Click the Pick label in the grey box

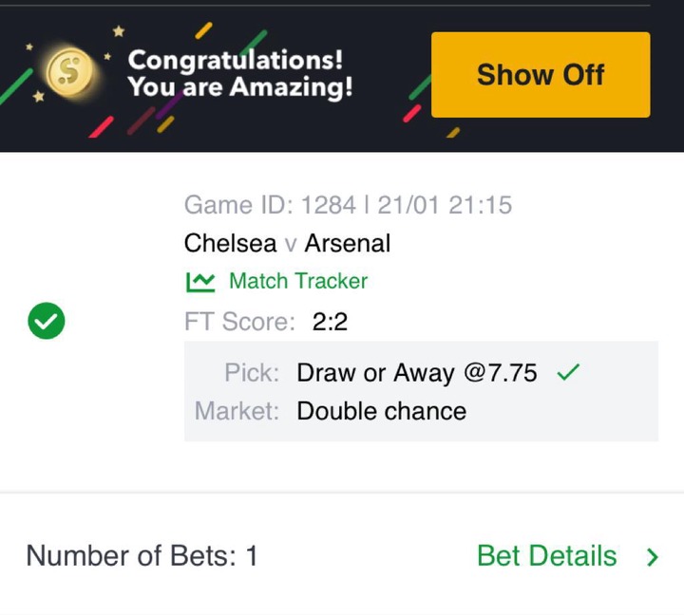pos(252,373)
